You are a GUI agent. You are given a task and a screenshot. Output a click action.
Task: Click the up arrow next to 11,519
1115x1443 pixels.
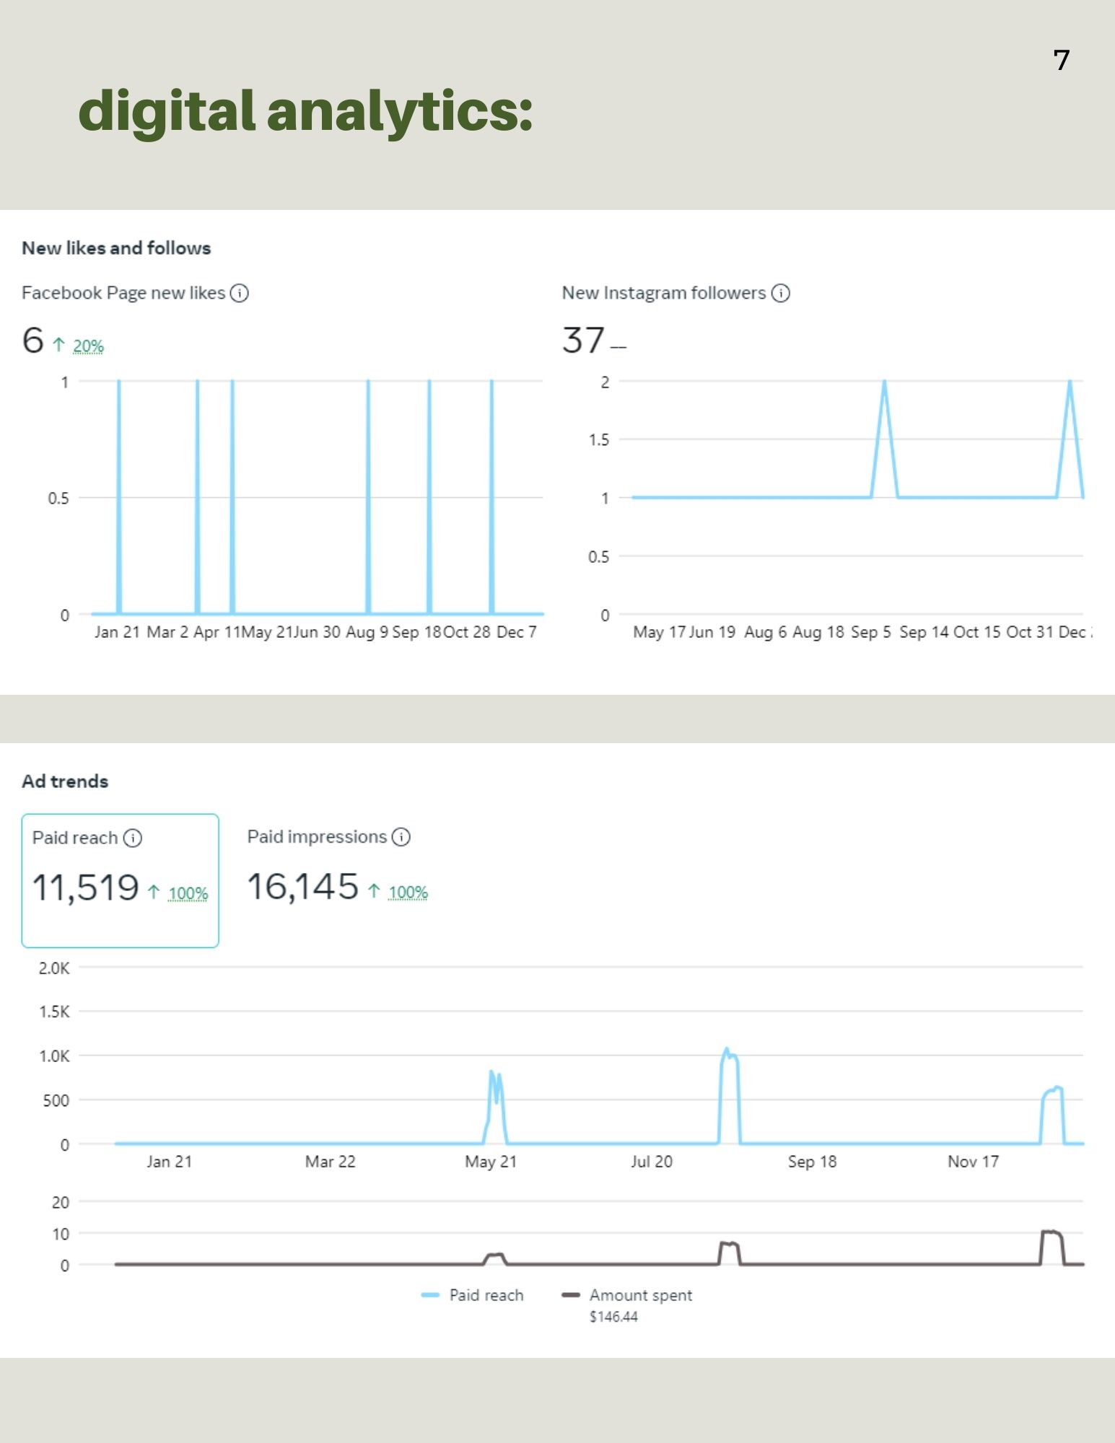pyautogui.click(x=154, y=892)
